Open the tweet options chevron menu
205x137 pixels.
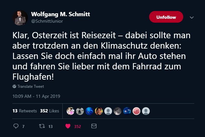click(192, 17)
